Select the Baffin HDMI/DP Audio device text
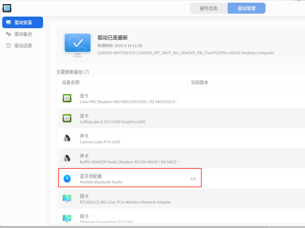Image resolution: width=305 pixels, height=228 pixels. [x=130, y=162]
